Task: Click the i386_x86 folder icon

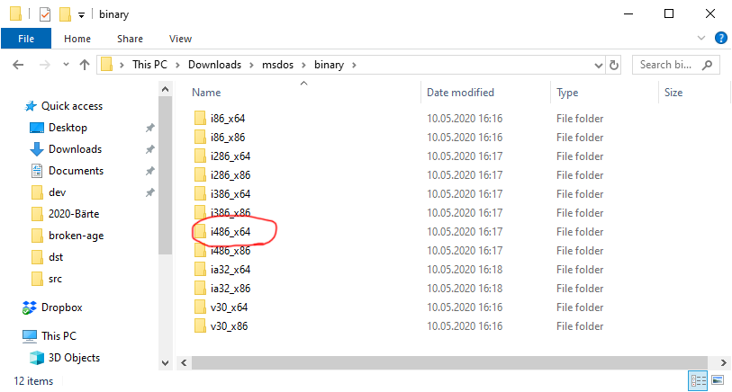Action: click(200, 213)
